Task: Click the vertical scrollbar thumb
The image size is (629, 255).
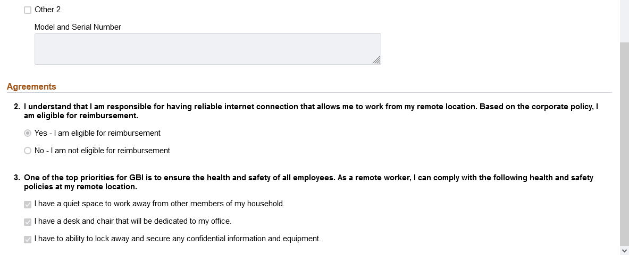Action: pyautogui.click(x=624, y=144)
